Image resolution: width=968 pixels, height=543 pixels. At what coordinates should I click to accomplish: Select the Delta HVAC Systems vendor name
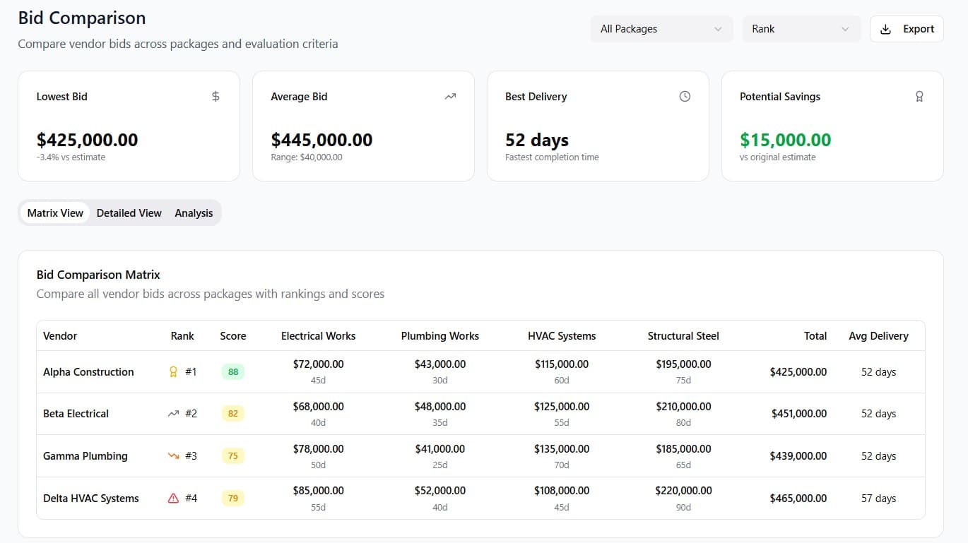pyautogui.click(x=91, y=499)
